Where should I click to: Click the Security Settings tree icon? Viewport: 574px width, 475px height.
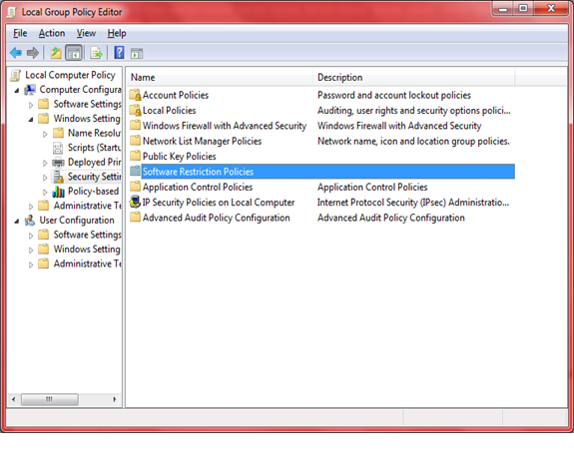58,177
